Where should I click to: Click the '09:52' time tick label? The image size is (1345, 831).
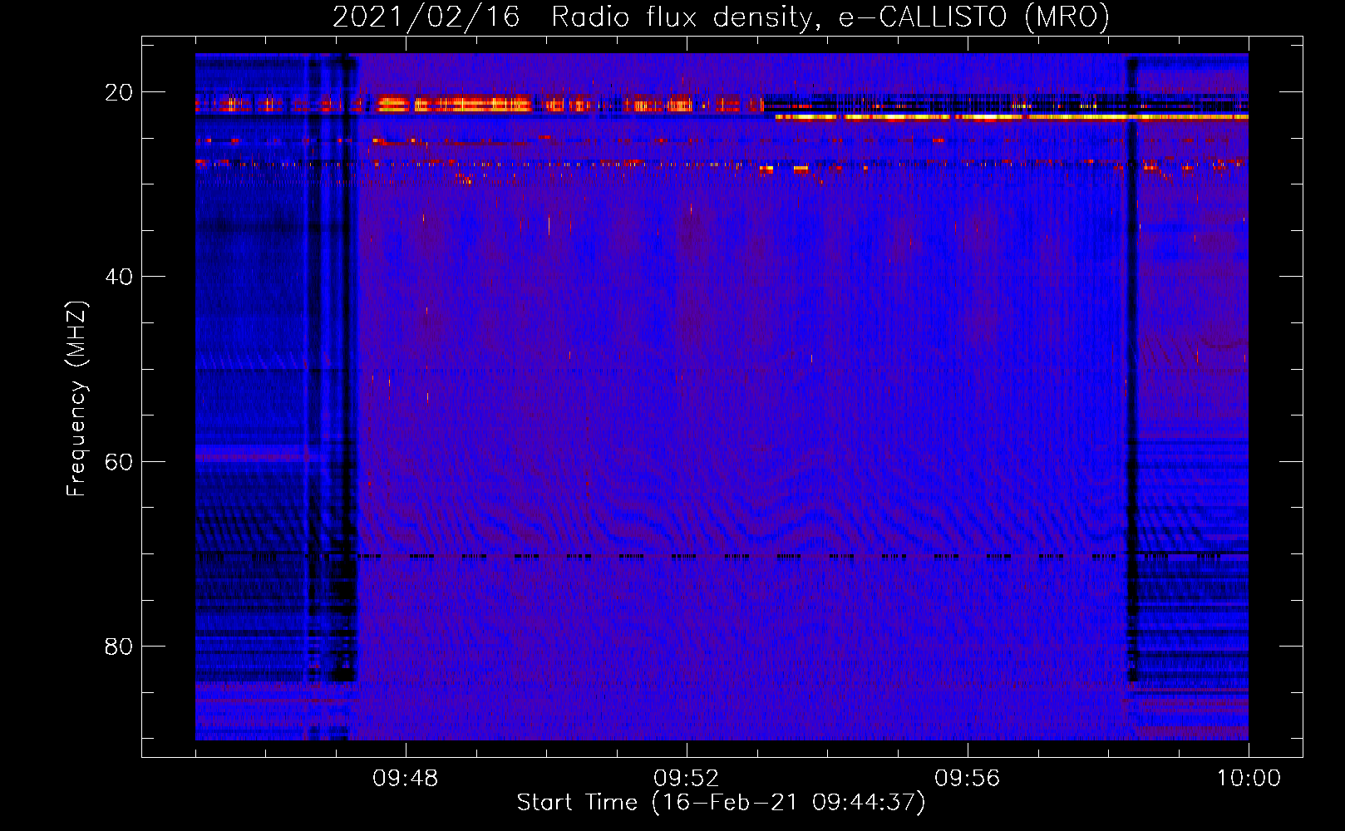pos(687,779)
